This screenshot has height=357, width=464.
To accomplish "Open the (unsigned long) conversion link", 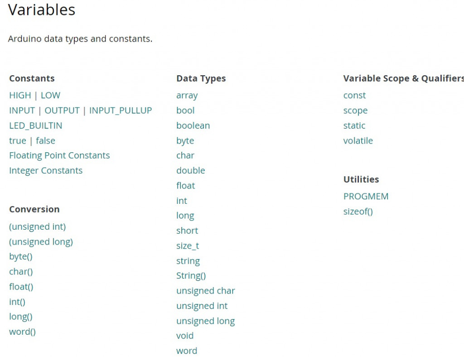I will click(41, 241).
